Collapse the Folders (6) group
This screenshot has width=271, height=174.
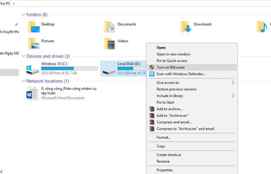click(x=23, y=15)
